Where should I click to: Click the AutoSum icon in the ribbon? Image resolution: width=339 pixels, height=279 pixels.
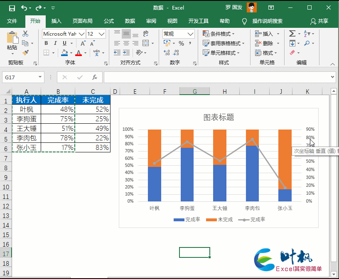click(x=292, y=33)
